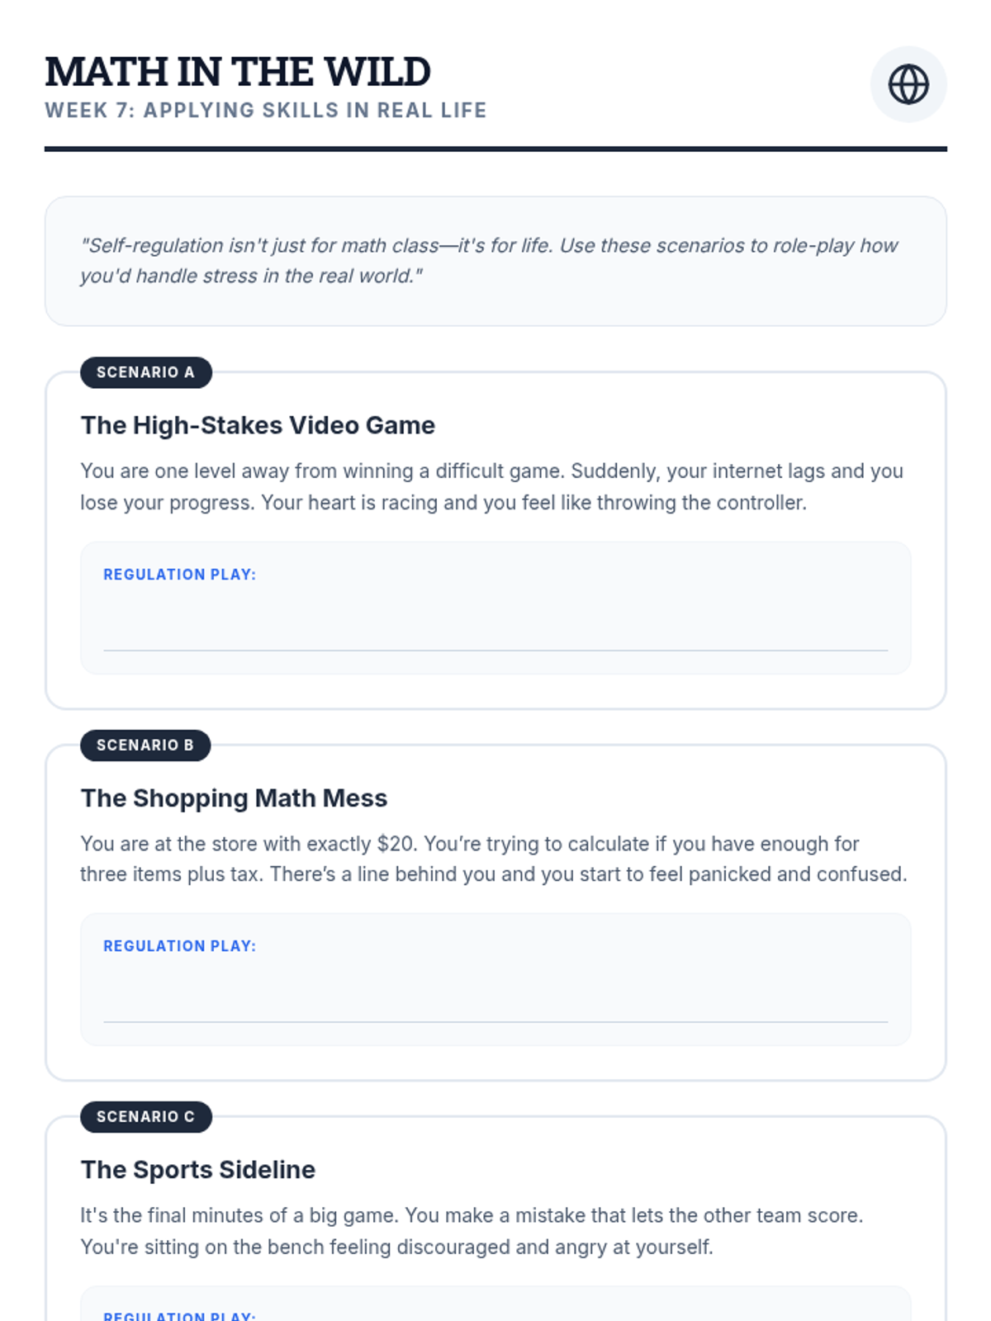The width and height of the screenshot is (991, 1321).
Task: Click Scenario A's REGULATION PLAY label
Action: pos(180,575)
